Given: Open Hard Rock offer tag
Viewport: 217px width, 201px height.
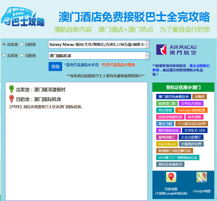Looking at the screenshot, I should (x=167, y=144).
